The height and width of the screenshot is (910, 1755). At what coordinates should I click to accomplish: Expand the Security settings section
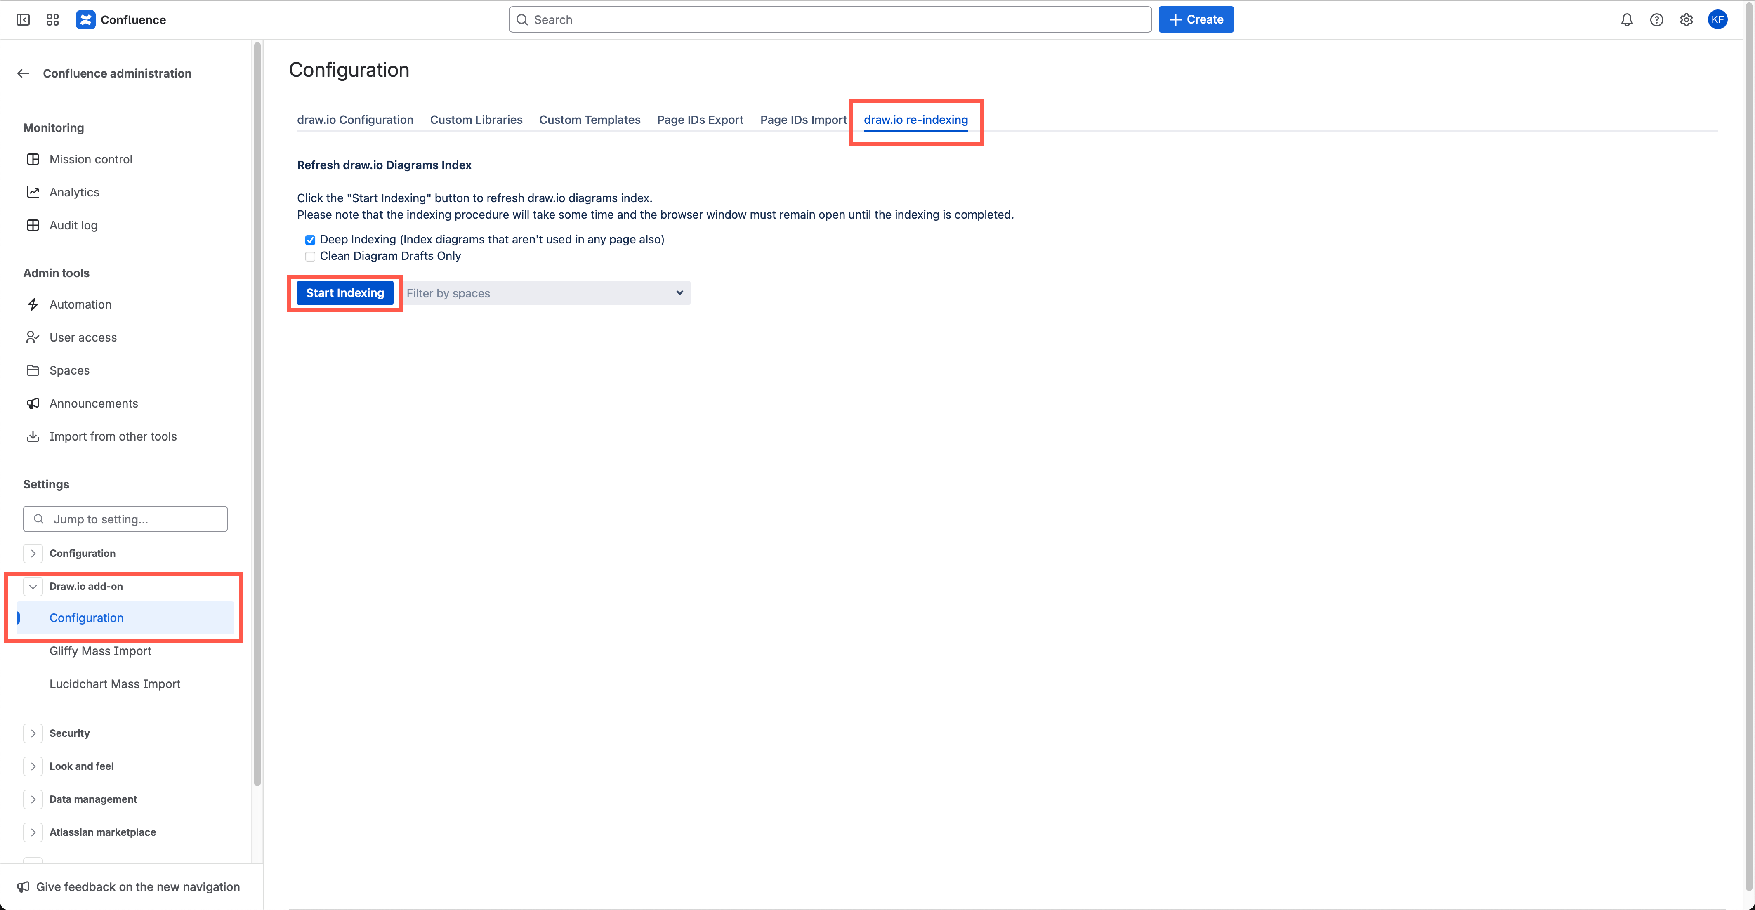tap(33, 733)
